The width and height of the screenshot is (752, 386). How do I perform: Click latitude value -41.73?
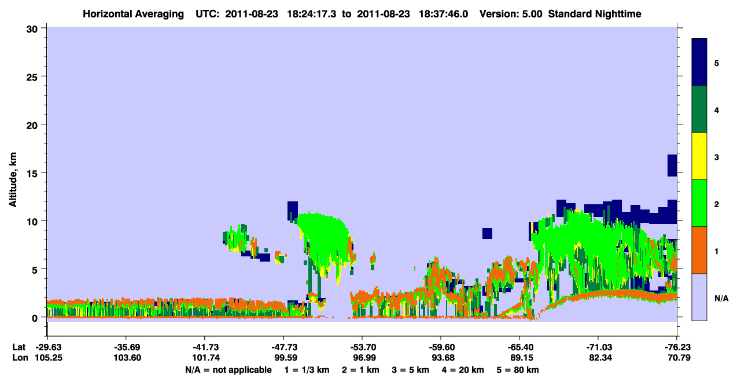pos(205,347)
